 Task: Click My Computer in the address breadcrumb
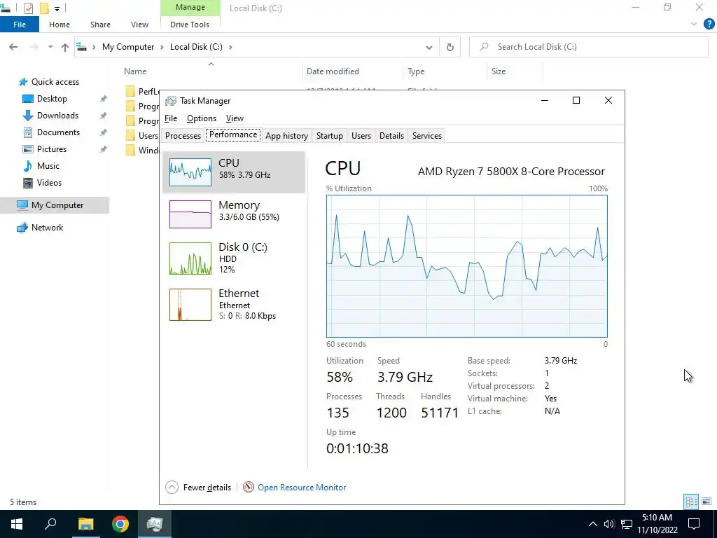[128, 47]
